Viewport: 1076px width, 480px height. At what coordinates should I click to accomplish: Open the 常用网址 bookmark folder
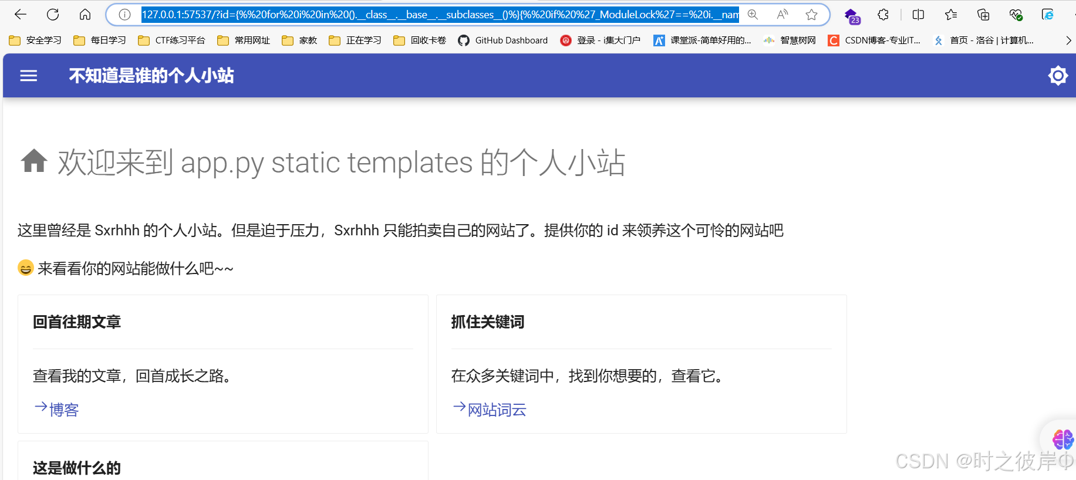click(244, 40)
